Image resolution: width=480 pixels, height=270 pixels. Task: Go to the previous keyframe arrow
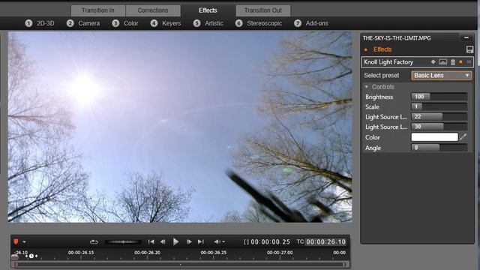click(x=27, y=256)
